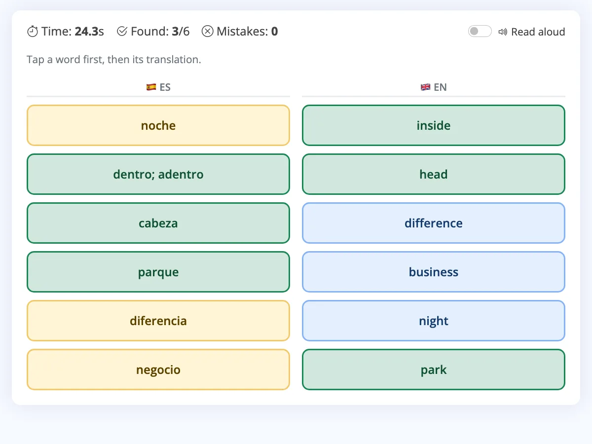Tap the business translation card
This screenshot has width=592, height=444.
click(434, 272)
